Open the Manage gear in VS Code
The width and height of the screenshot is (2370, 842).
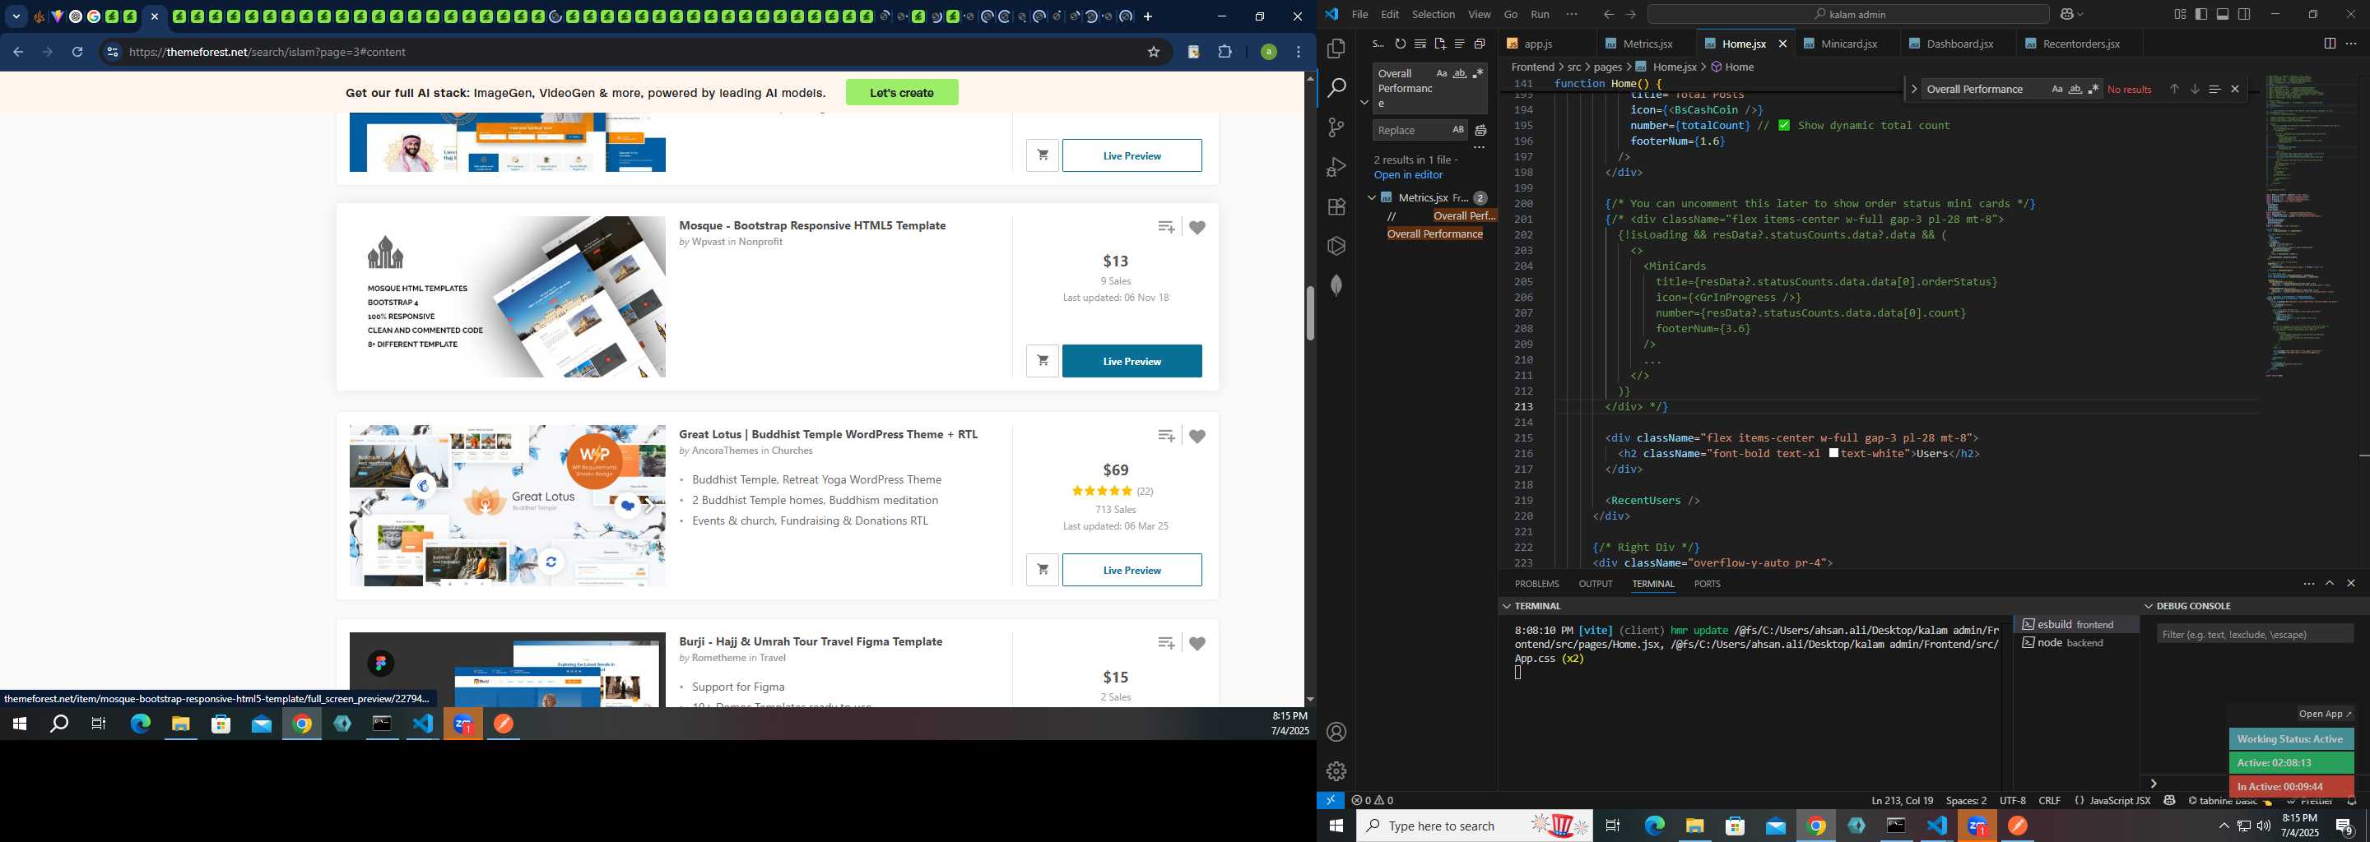coord(1336,771)
